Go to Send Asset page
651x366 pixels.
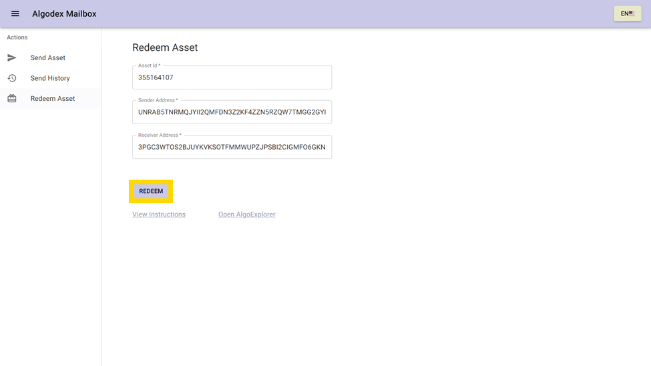click(48, 58)
